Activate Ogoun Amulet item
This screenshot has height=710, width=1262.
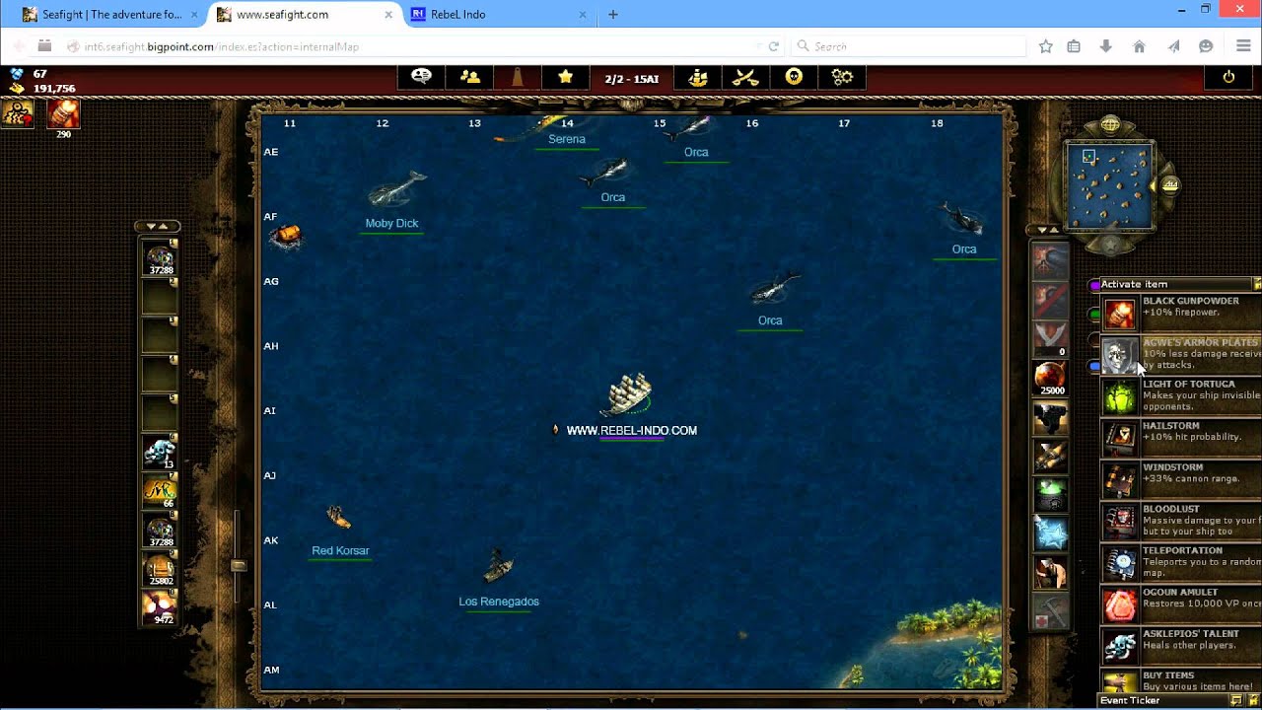click(x=1180, y=603)
